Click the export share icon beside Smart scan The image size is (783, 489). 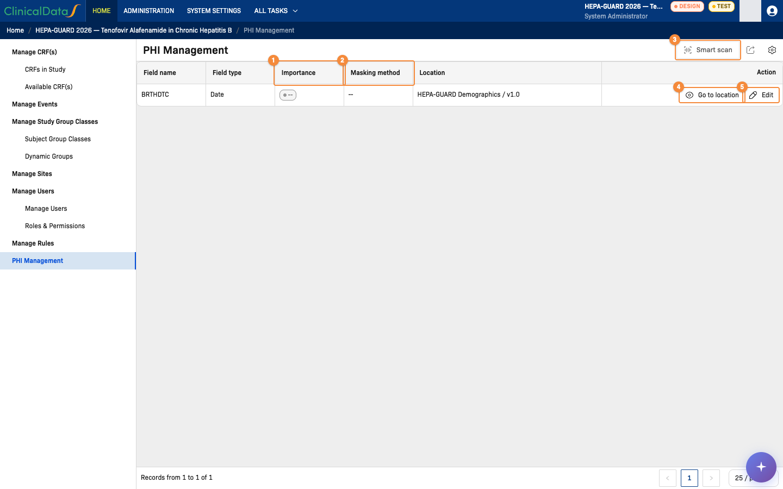pyautogui.click(x=750, y=50)
